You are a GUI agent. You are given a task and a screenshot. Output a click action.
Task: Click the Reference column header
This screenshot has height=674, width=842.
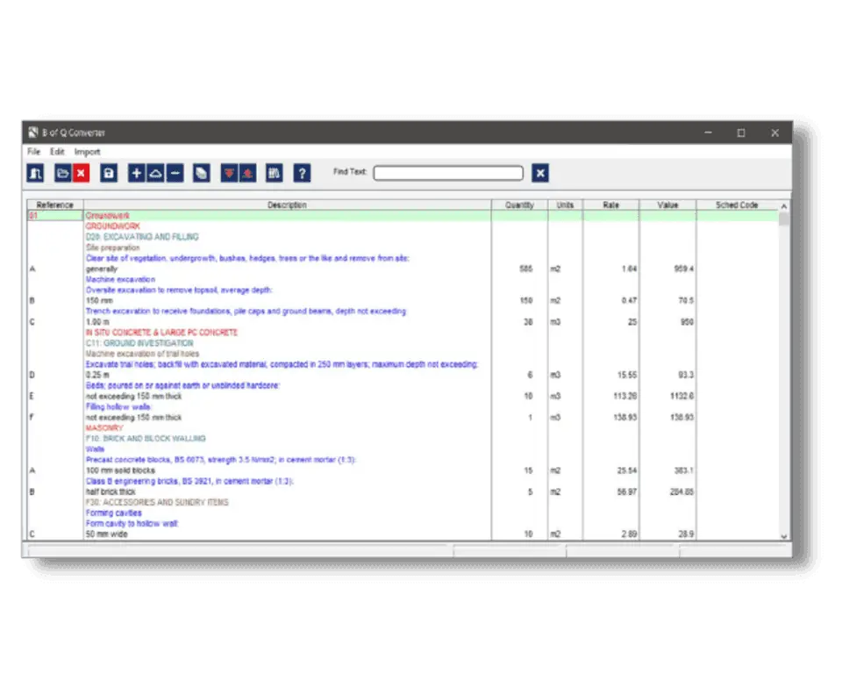(54, 204)
